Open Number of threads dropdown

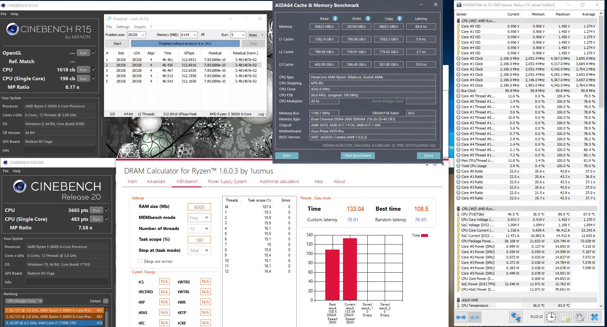pos(199,229)
